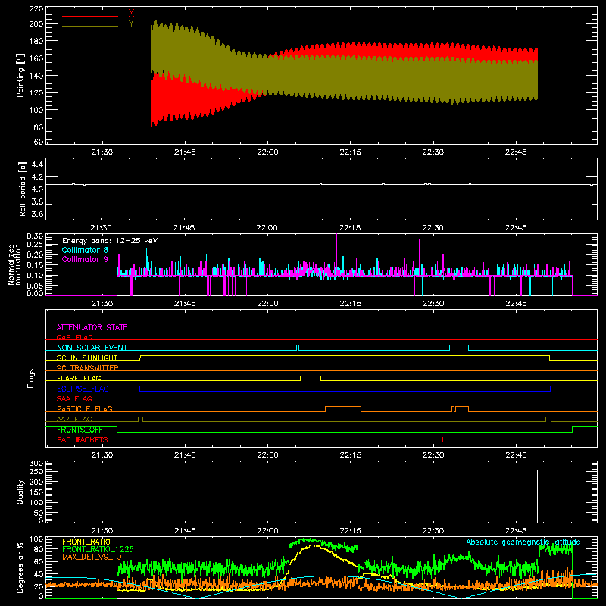Click the olive Y legend line sample
606x606 pixels.
coord(89,26)
